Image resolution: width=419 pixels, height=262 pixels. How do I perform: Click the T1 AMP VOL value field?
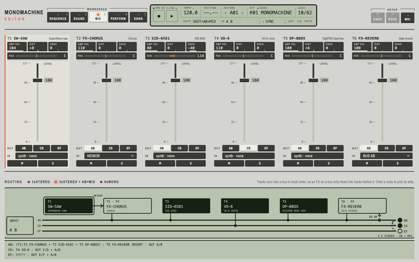(17, 47)
